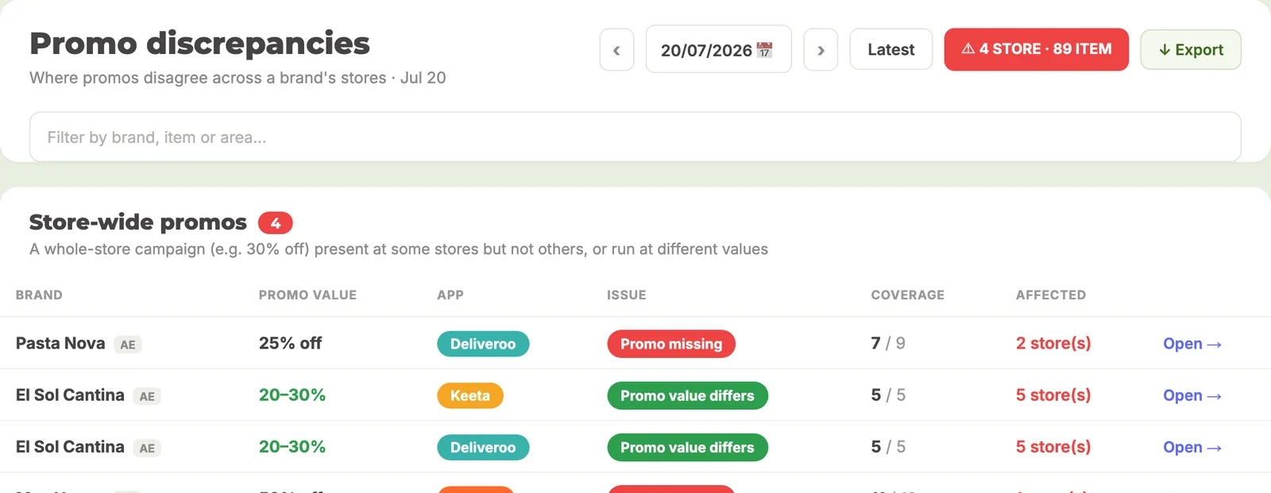The width and height of the screenshot is (1271, 493).
Task: Click the AFFECTED column header
Action: tap(1051, 295)
